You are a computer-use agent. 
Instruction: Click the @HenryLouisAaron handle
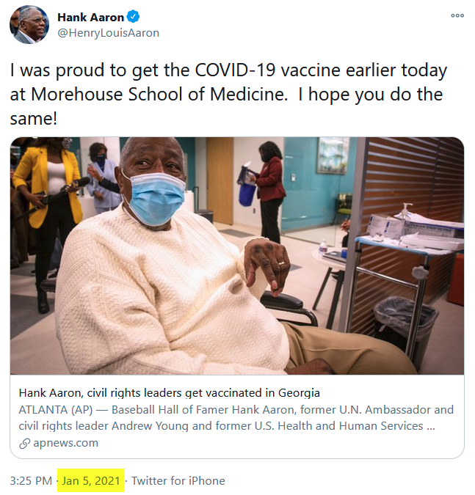(108, 33)
